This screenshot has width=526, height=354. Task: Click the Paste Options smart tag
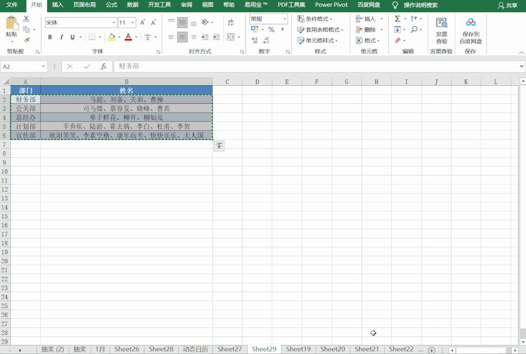pyautogui.click(x=219, y=146)
